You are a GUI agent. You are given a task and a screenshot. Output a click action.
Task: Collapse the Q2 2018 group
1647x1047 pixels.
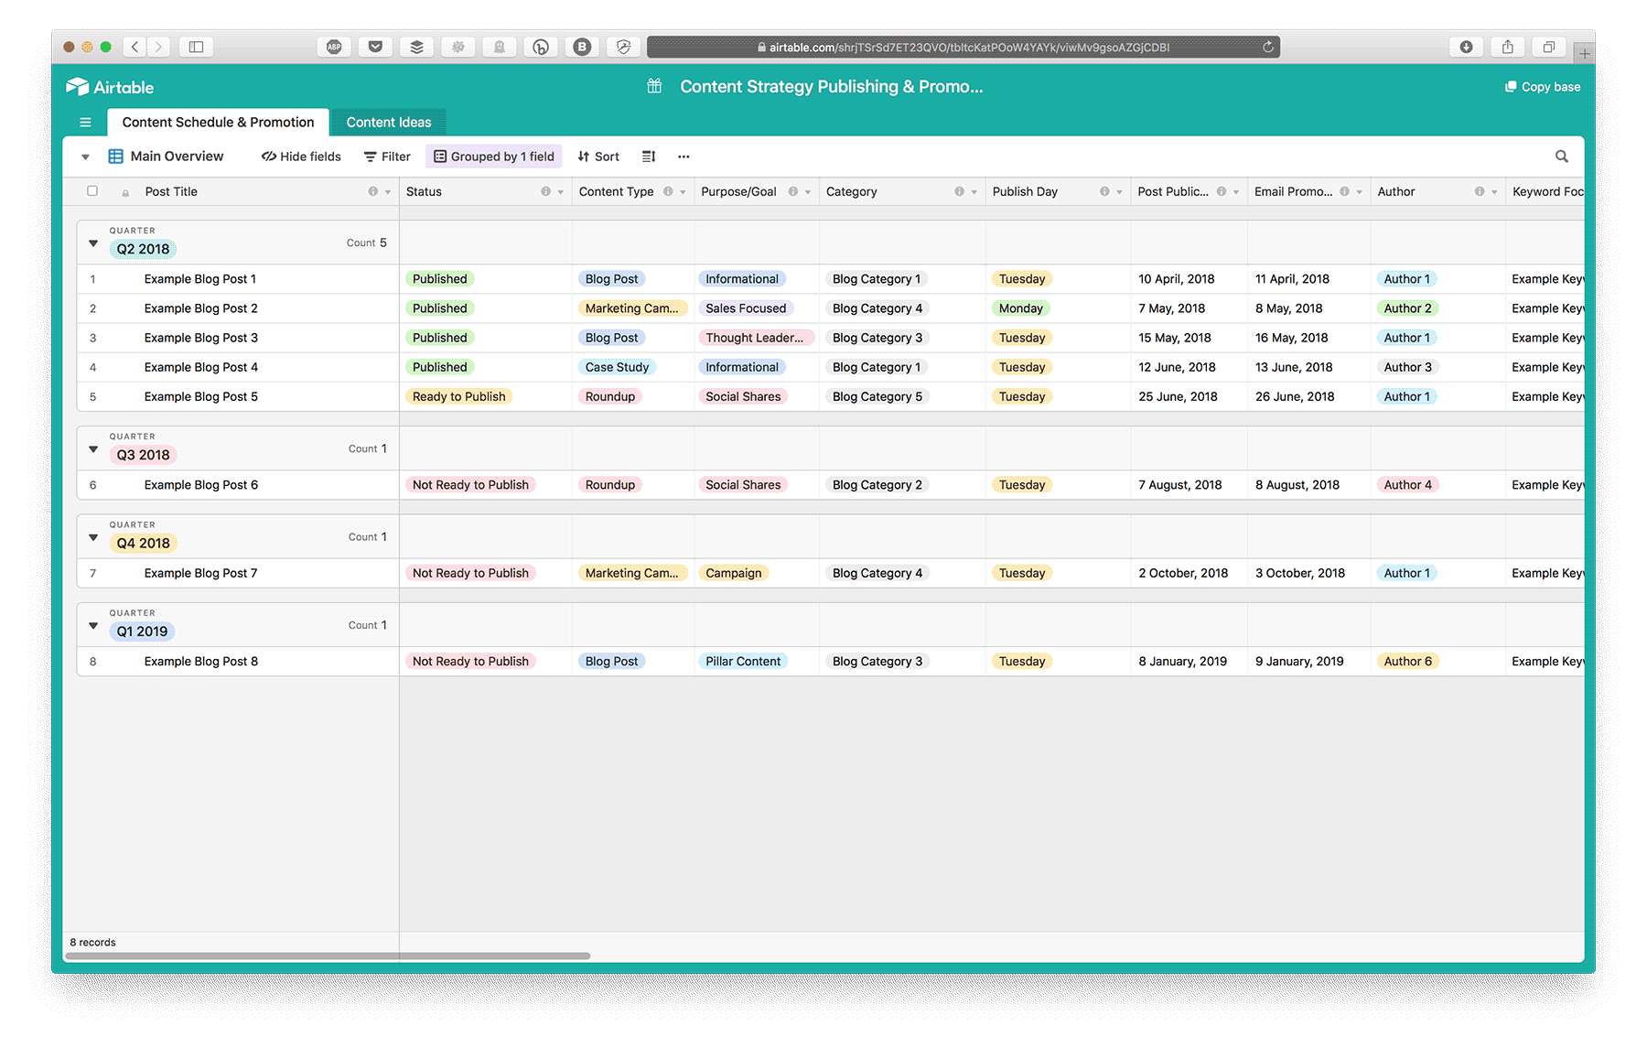click(93, 243)
